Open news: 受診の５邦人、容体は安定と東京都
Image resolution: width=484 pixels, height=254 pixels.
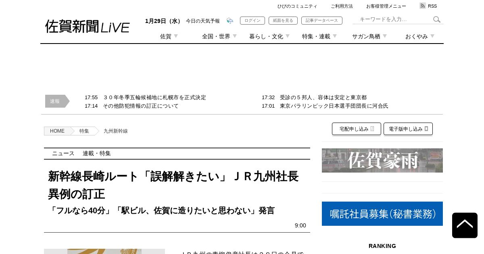pos(323,98)
